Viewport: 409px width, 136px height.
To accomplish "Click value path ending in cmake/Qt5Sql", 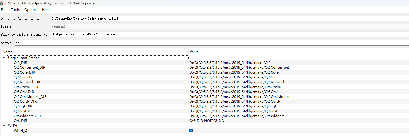I will [x=233, y=106].
